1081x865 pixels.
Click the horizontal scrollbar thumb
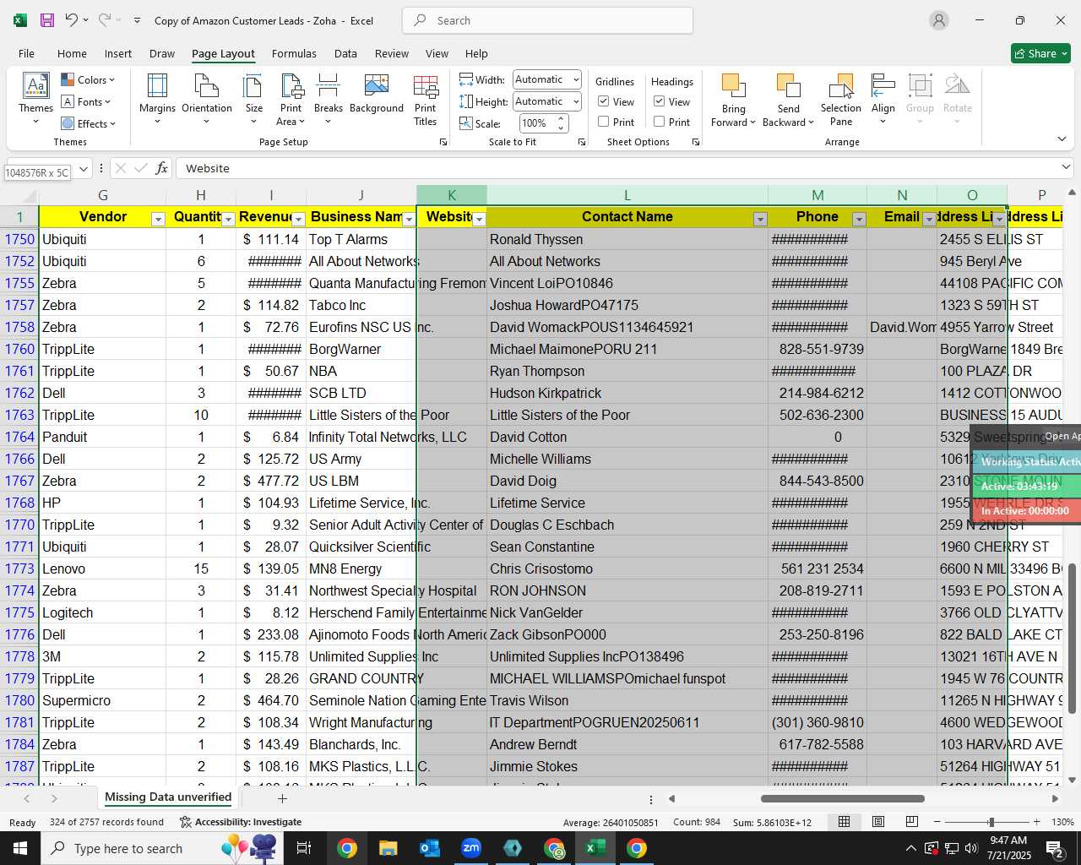pyautogui.click(x=842, y=798)
